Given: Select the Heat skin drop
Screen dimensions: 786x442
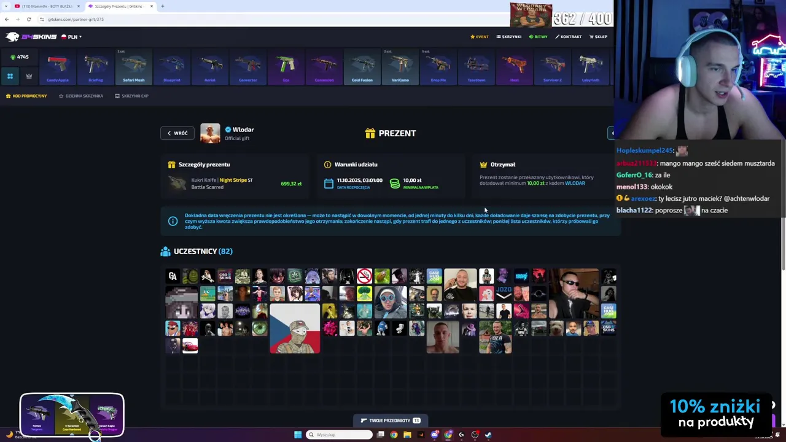Looking at the screenshot, I should (515, 66).
